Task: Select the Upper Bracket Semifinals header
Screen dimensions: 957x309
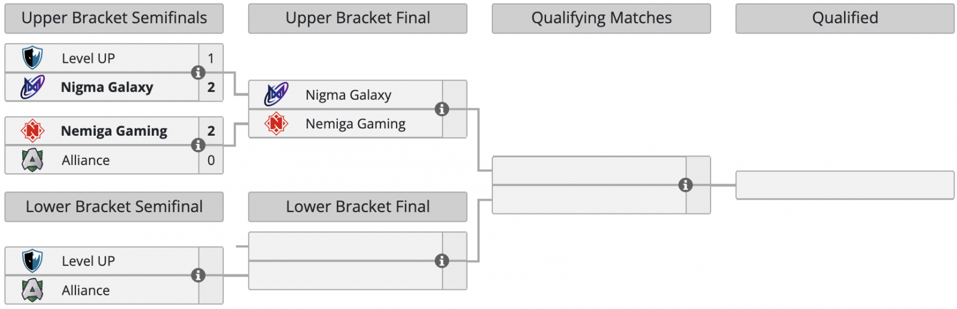Action: click(x=114, y=19)
